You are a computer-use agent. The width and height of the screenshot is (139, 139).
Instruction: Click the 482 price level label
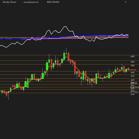(132, 73)
